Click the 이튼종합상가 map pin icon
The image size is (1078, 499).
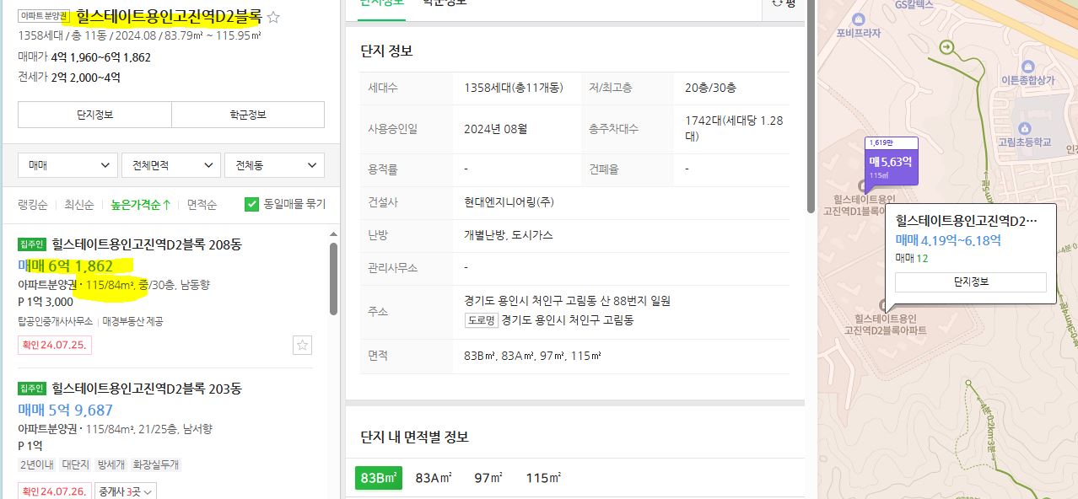click(1027, 67)
